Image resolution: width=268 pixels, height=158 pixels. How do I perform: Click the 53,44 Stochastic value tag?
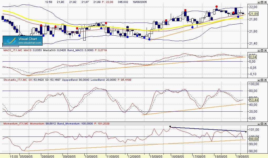pos(253,100)
